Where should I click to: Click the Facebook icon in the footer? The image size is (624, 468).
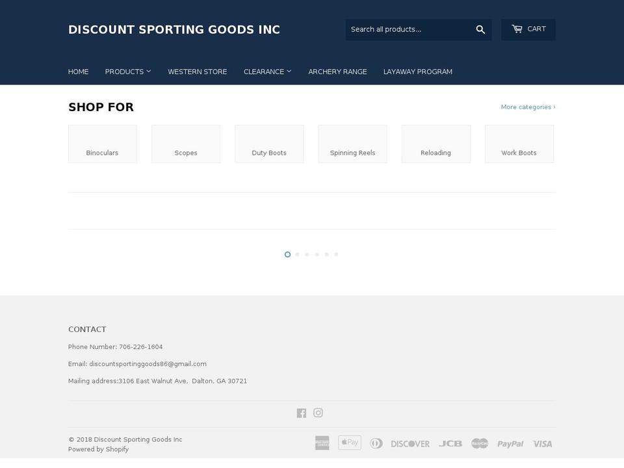301,413
